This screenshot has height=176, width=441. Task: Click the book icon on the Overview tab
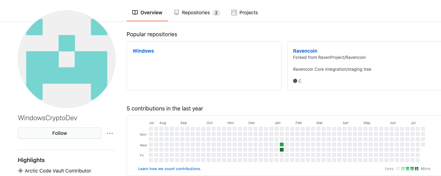coord(135,13)
